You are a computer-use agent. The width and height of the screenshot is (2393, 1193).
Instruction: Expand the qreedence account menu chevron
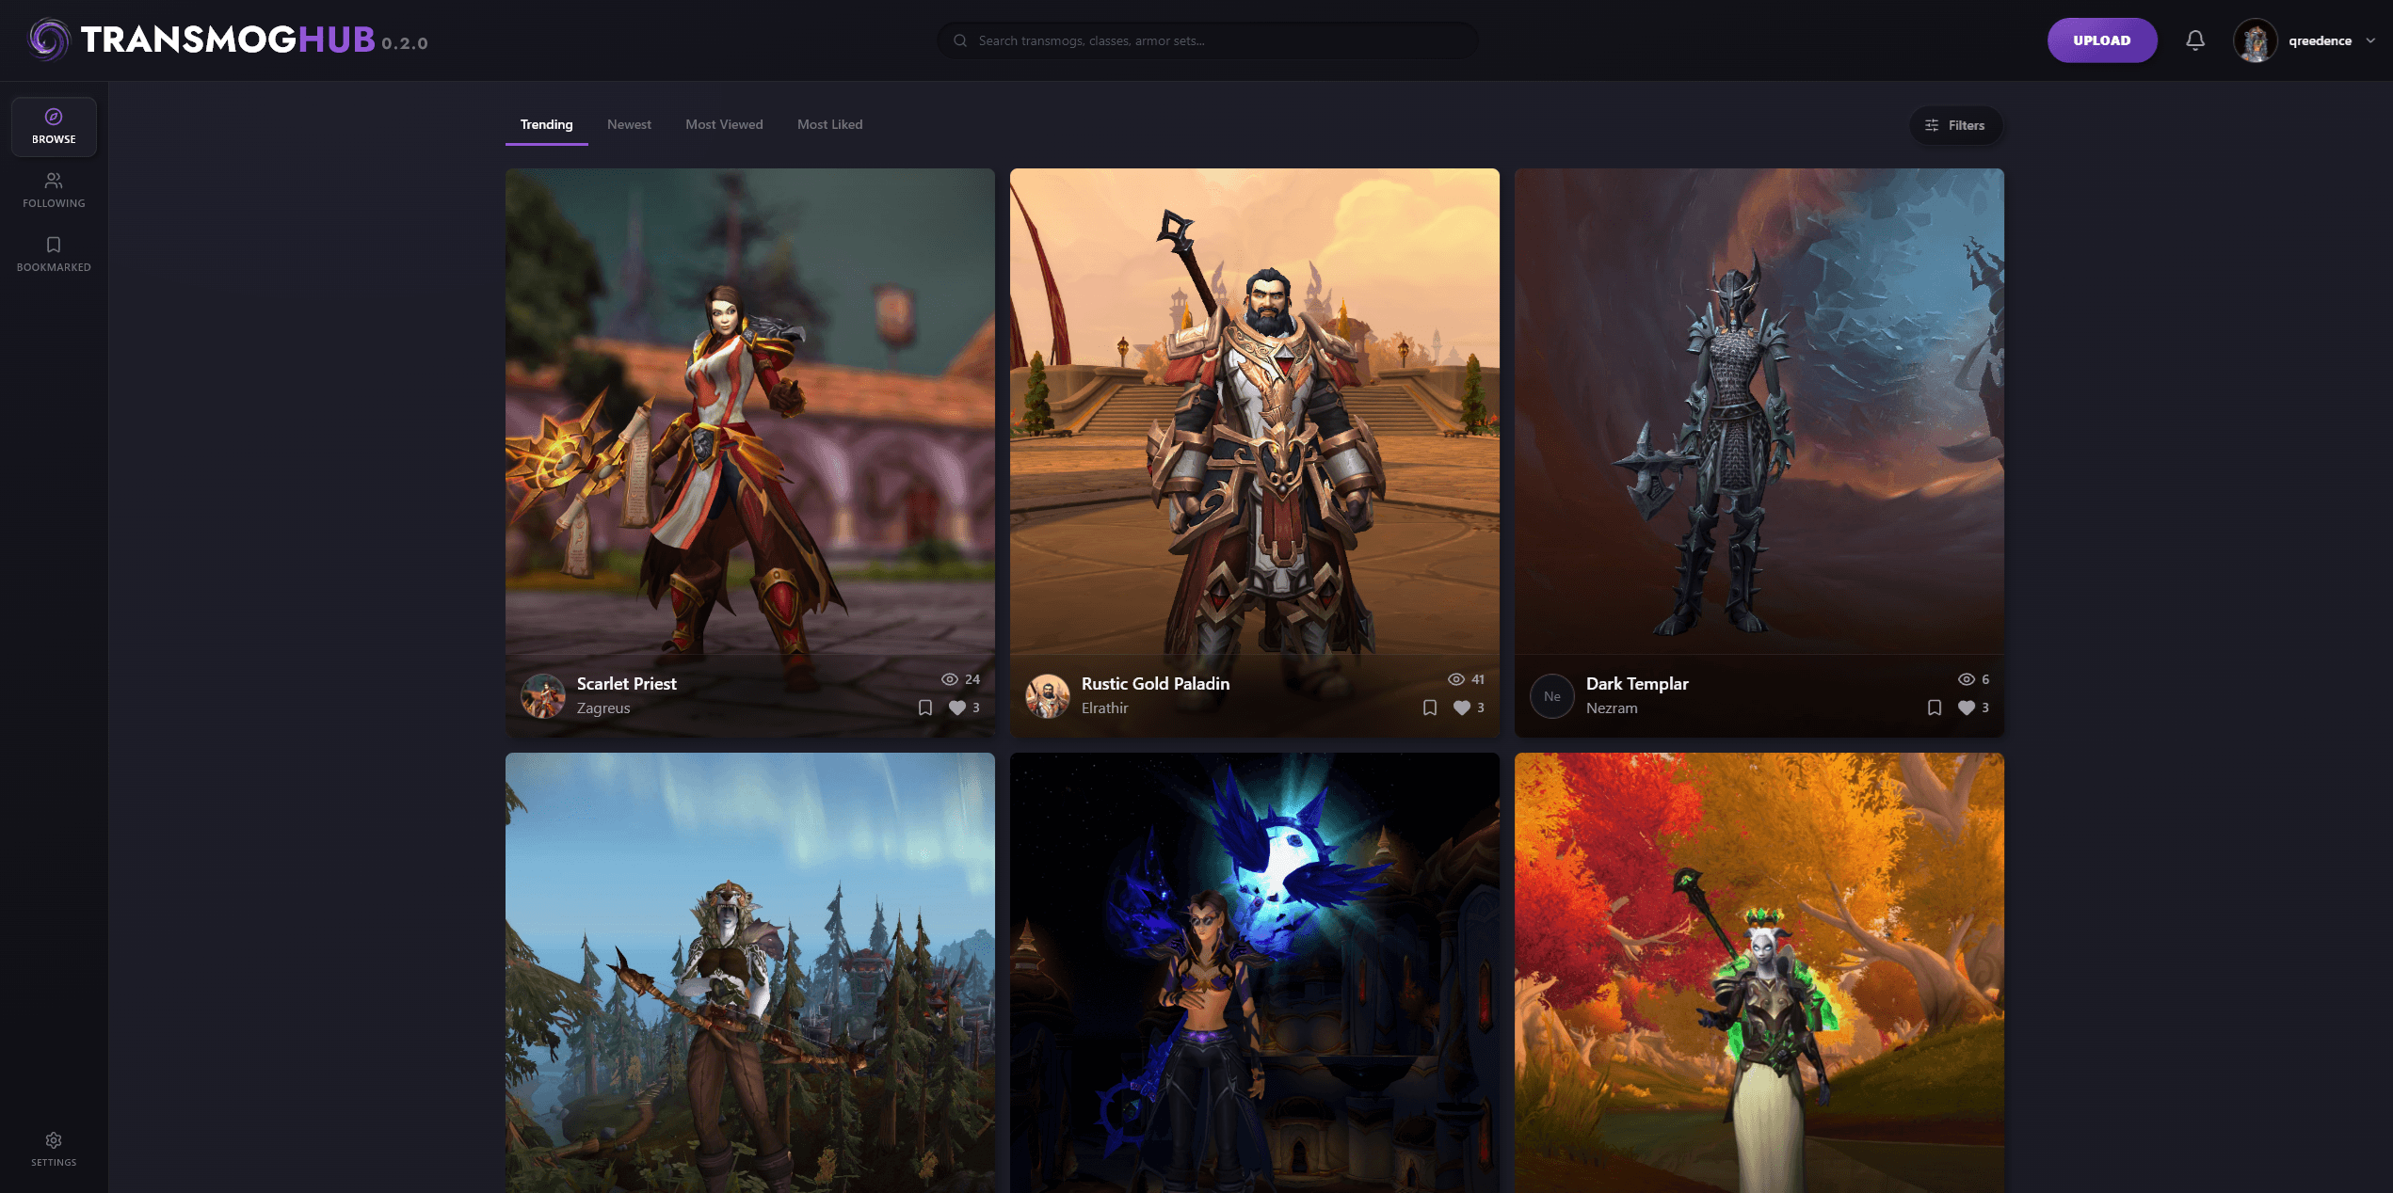click(x=2370, y=40)
